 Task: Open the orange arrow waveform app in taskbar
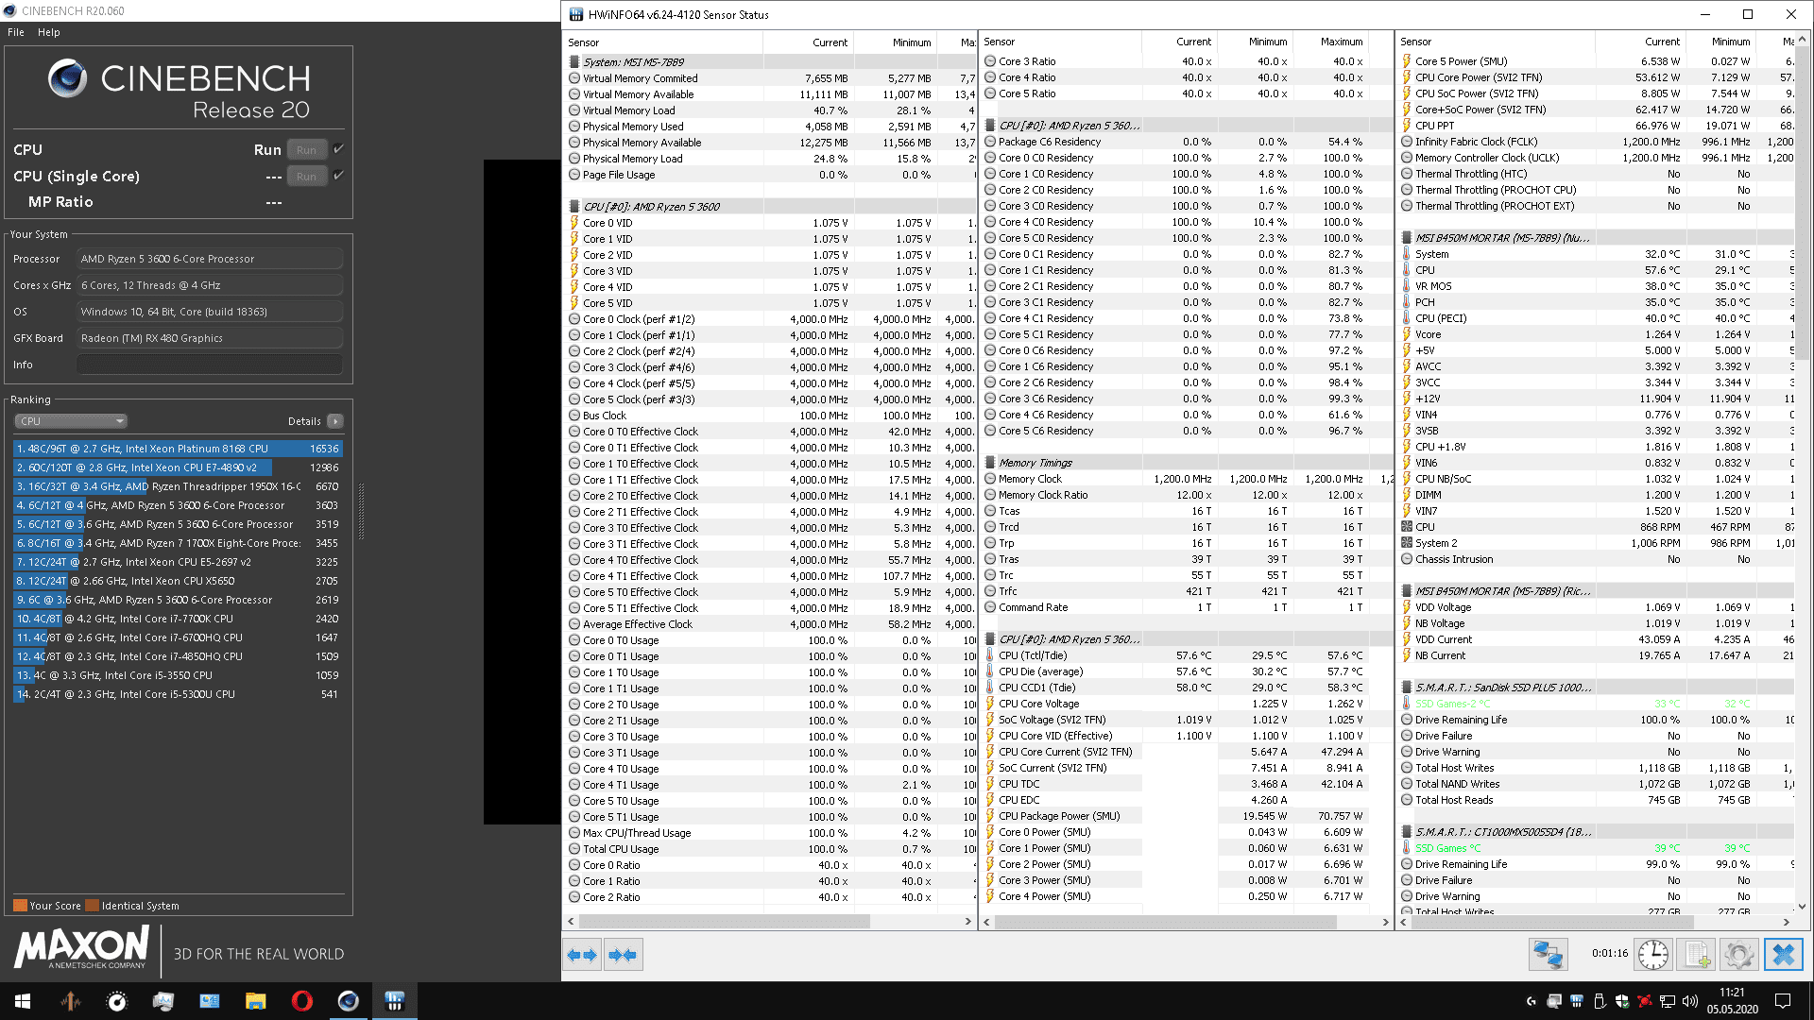click(71, 1001)
